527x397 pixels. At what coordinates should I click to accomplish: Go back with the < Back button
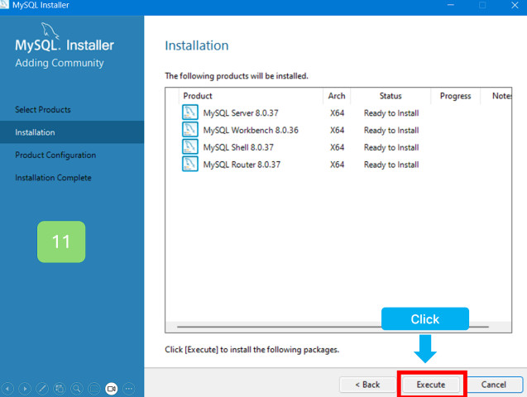(367, 385)
